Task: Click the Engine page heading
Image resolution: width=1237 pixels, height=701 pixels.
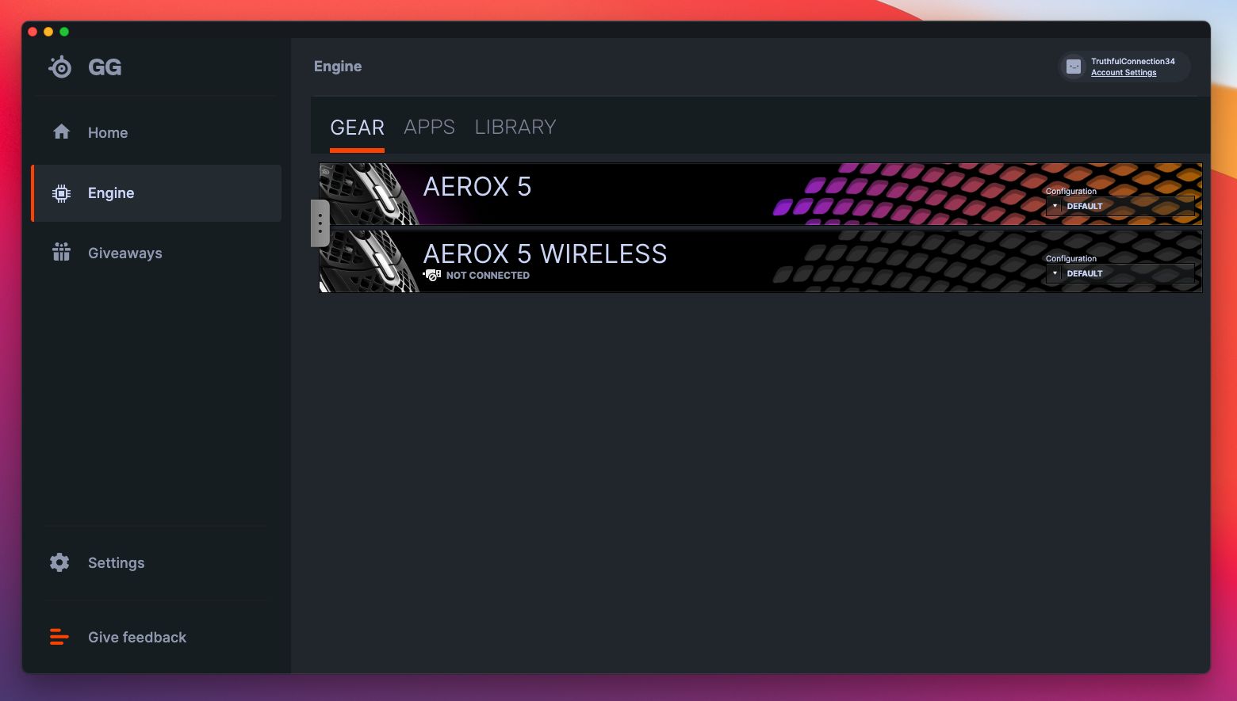Action: 338,67
